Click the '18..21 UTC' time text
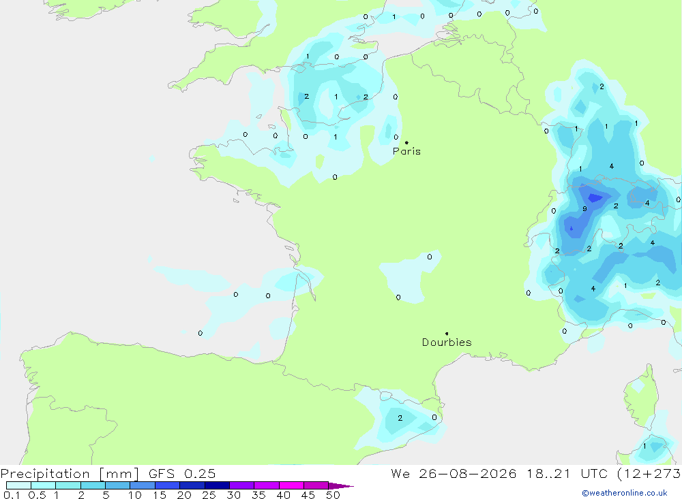Screen dimensions: 682x499 pyautogui.click(x=567, y=474)
